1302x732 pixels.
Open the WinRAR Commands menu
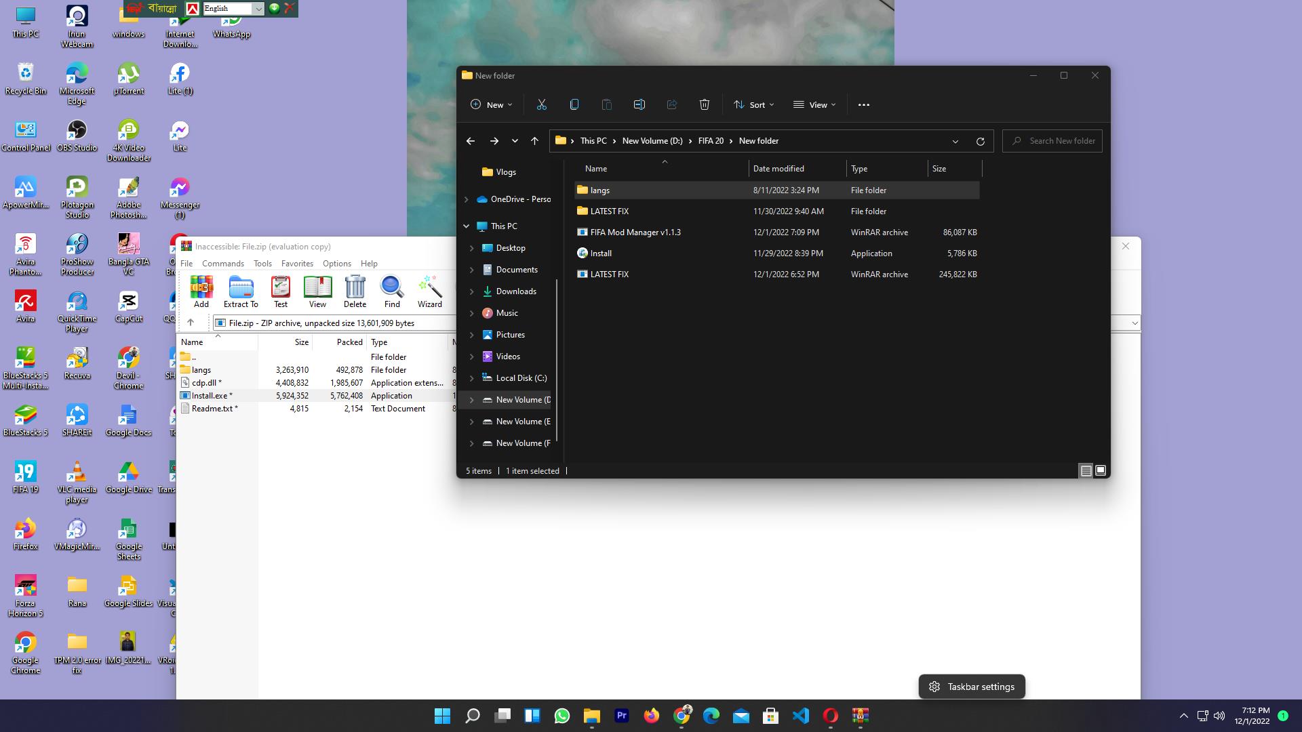(222, 264)
